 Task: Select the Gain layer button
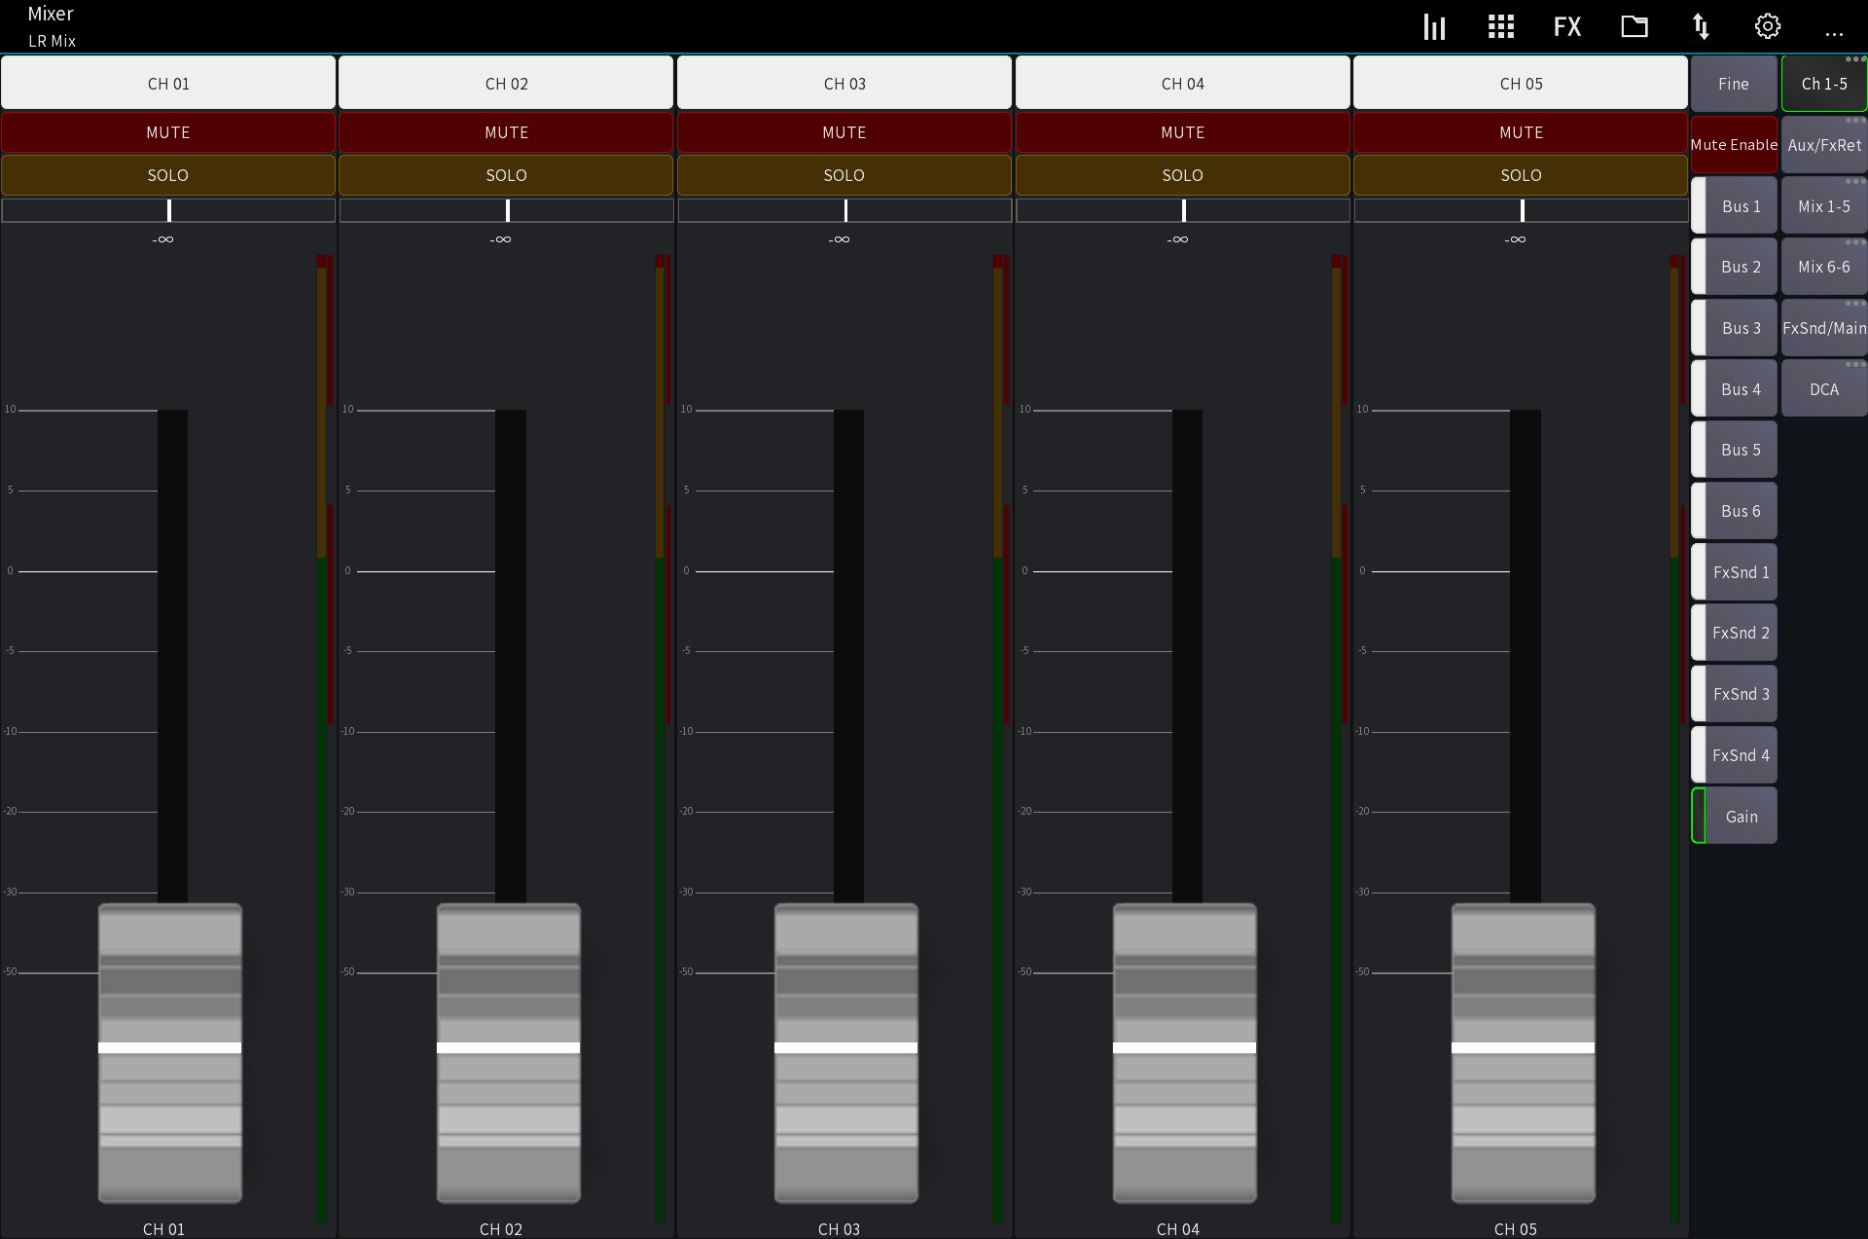1741,816
